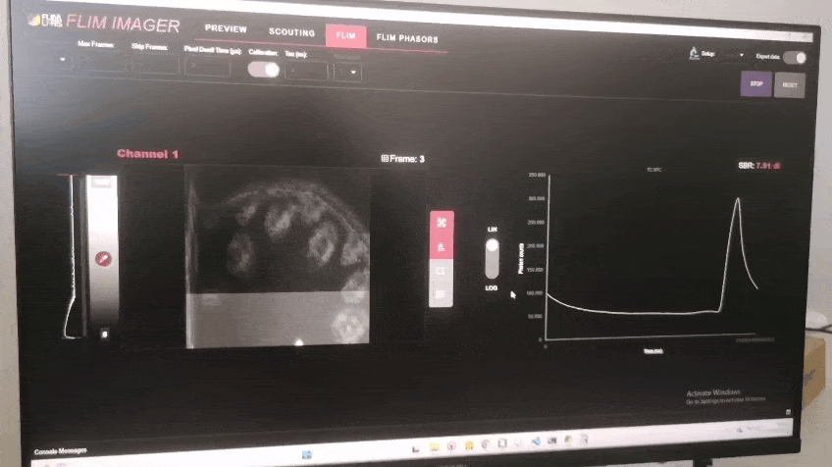
Task: Switch to the PREVIEW tab
Action: coord(226,29)
